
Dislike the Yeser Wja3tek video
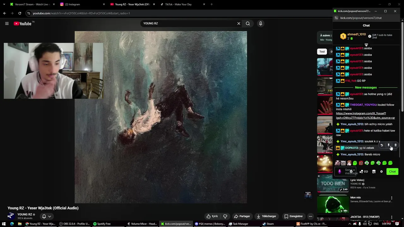tap(225, 216)
